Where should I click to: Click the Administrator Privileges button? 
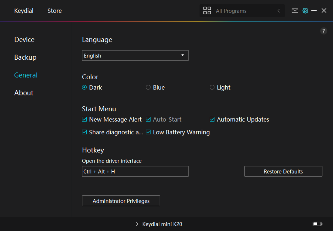(x=121, y=201)
